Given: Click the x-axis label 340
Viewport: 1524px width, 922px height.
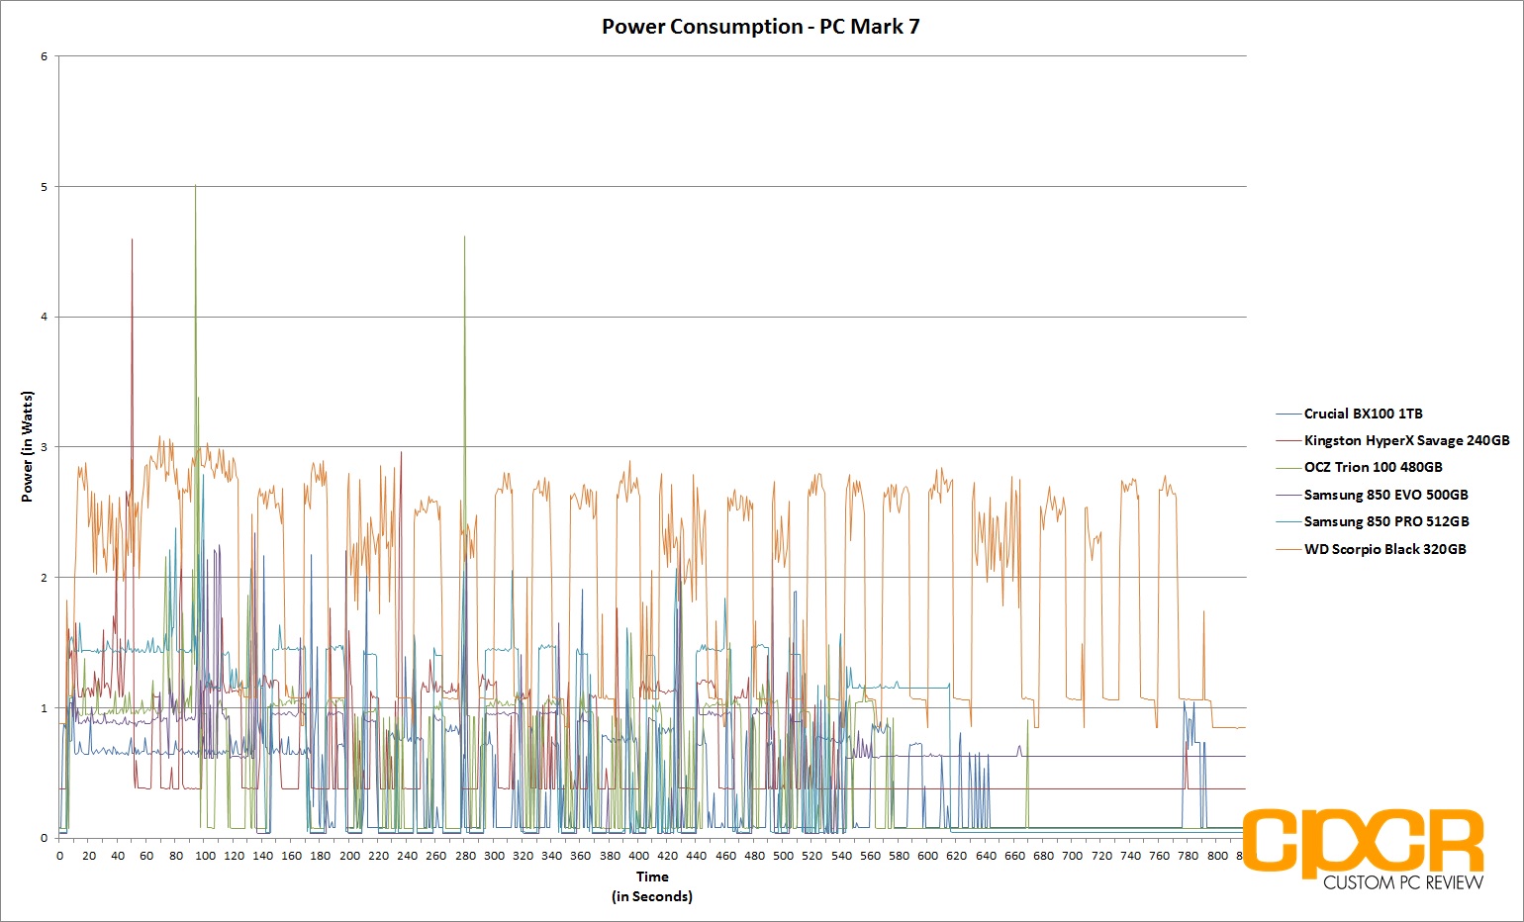Looking at the screenshot, I should click(x=552, y=856).
